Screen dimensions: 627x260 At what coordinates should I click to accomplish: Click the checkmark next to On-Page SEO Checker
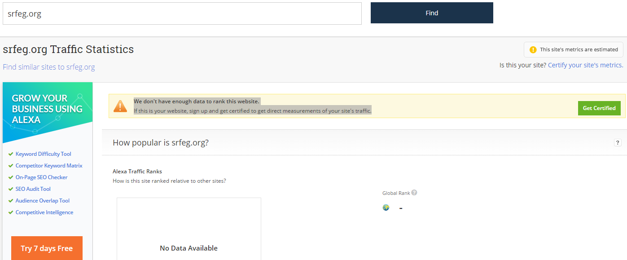click(x=11, y=177)
